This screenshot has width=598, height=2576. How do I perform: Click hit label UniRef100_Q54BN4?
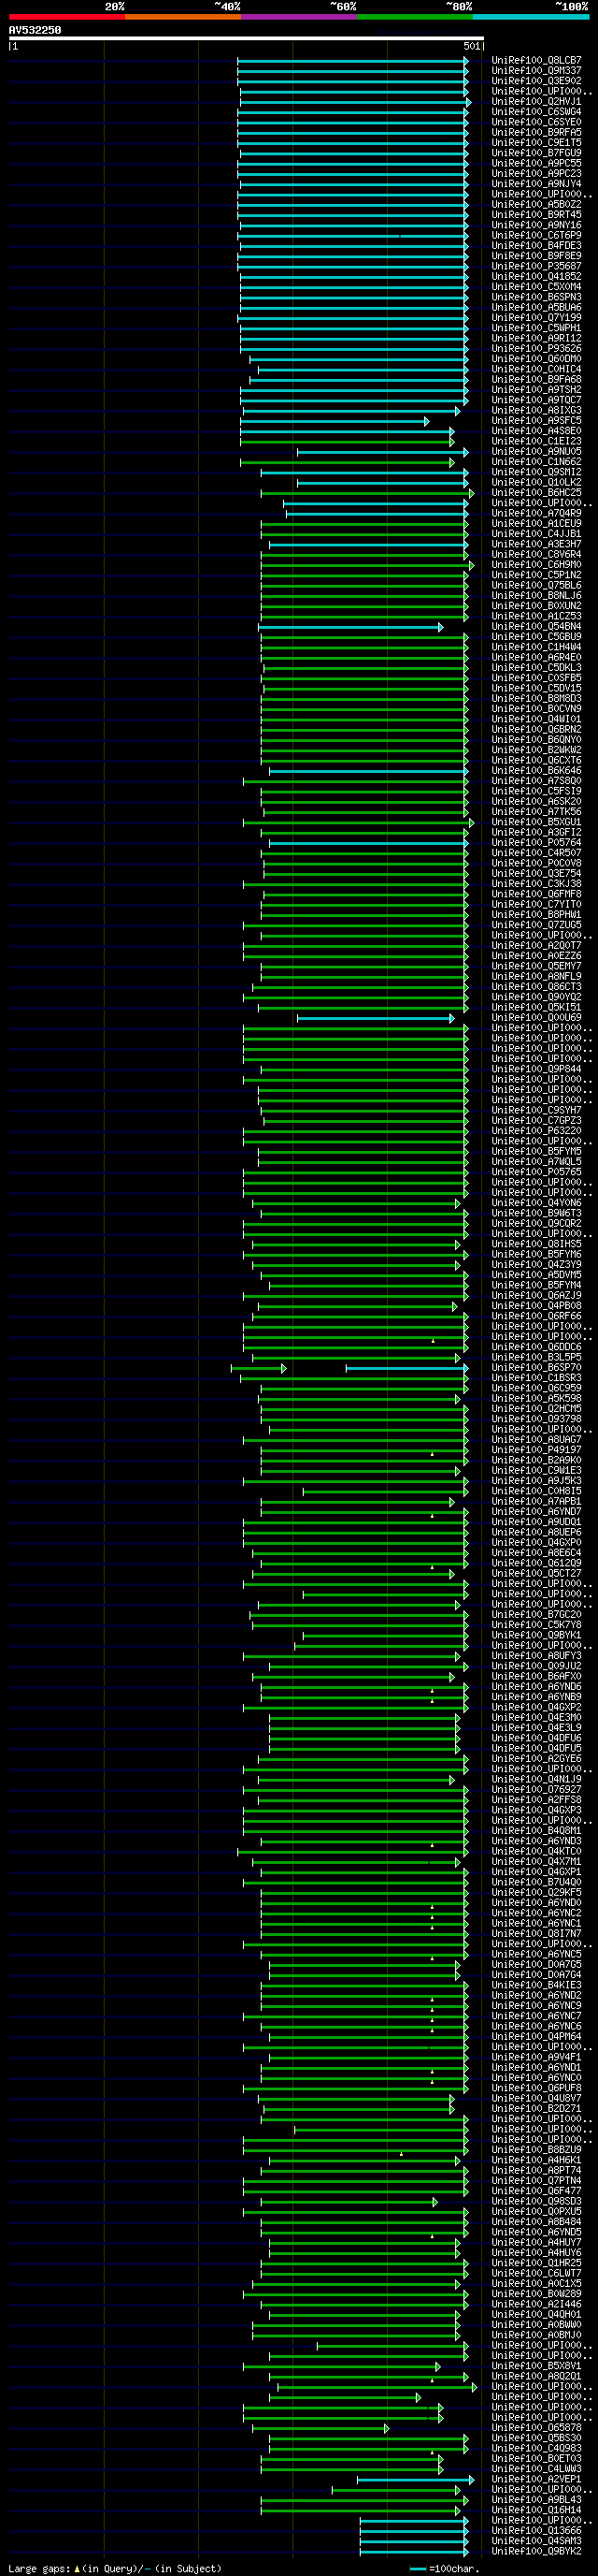click(x=536, y=627)
